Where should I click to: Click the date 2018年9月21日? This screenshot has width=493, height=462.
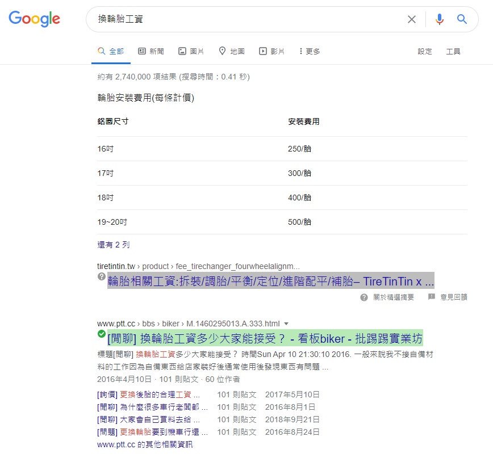pos(293,419)
